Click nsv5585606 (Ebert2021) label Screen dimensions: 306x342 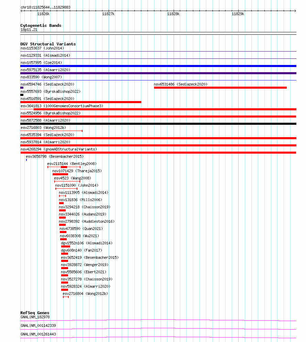pyautogui.click(x=84, y=272)
